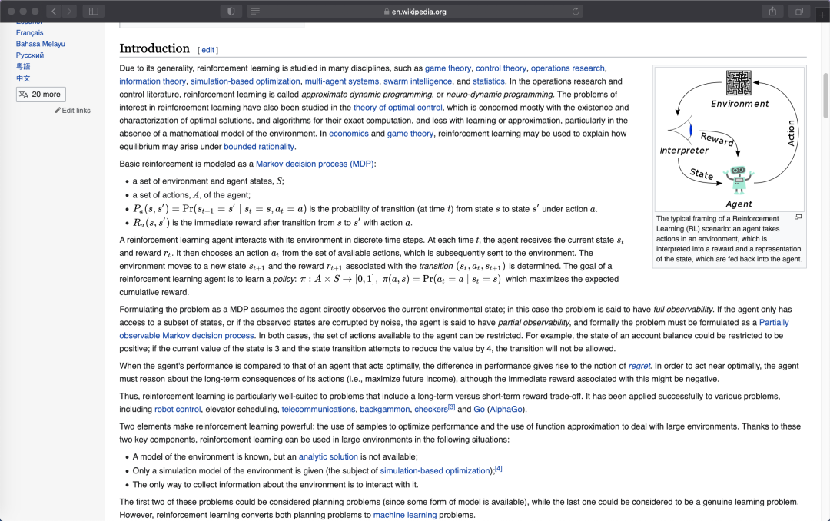
Task: Open the machine learning link
Action: point(405,515)
